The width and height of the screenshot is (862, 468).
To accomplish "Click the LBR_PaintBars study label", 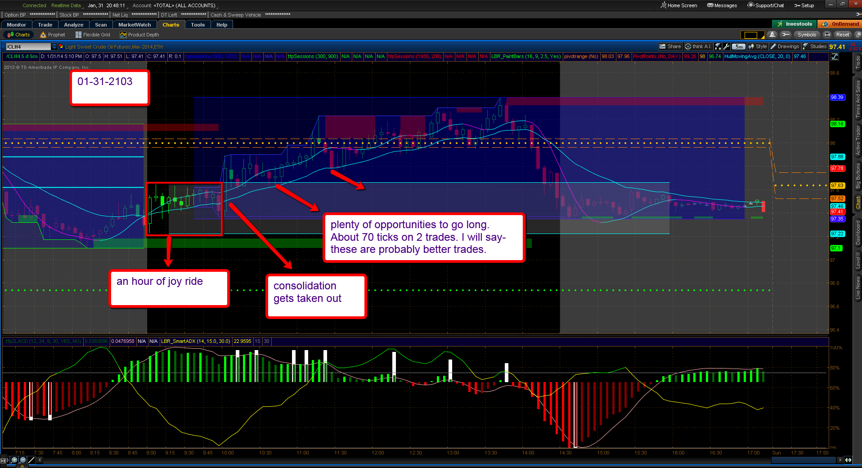I will tap(526, 57).
